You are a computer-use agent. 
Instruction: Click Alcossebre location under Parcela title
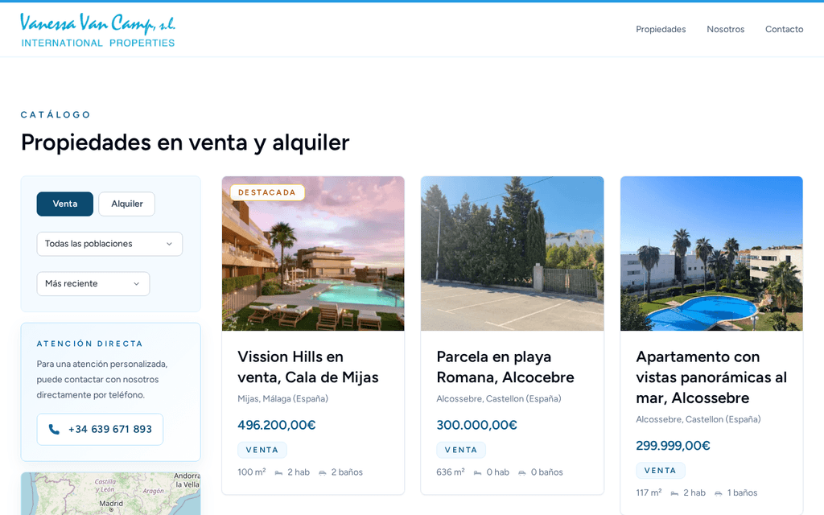point(499,399)
